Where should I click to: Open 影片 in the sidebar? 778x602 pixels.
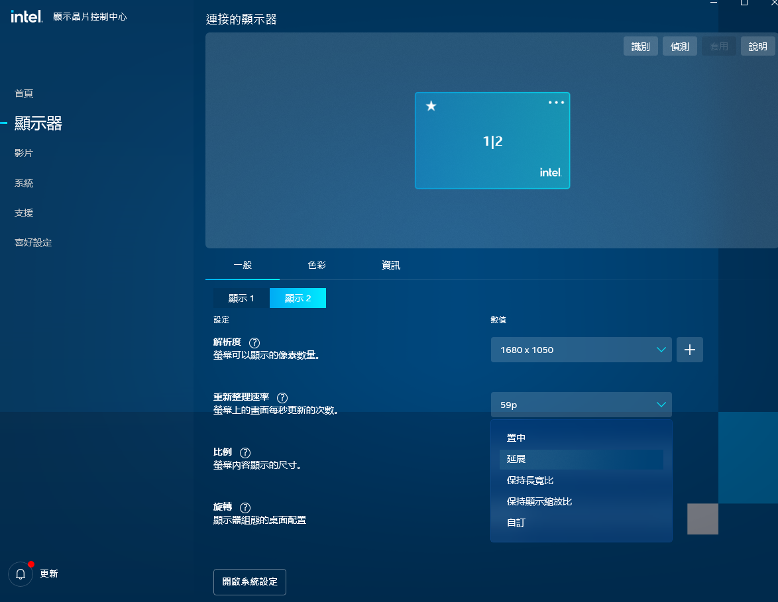tap(24, 153)
